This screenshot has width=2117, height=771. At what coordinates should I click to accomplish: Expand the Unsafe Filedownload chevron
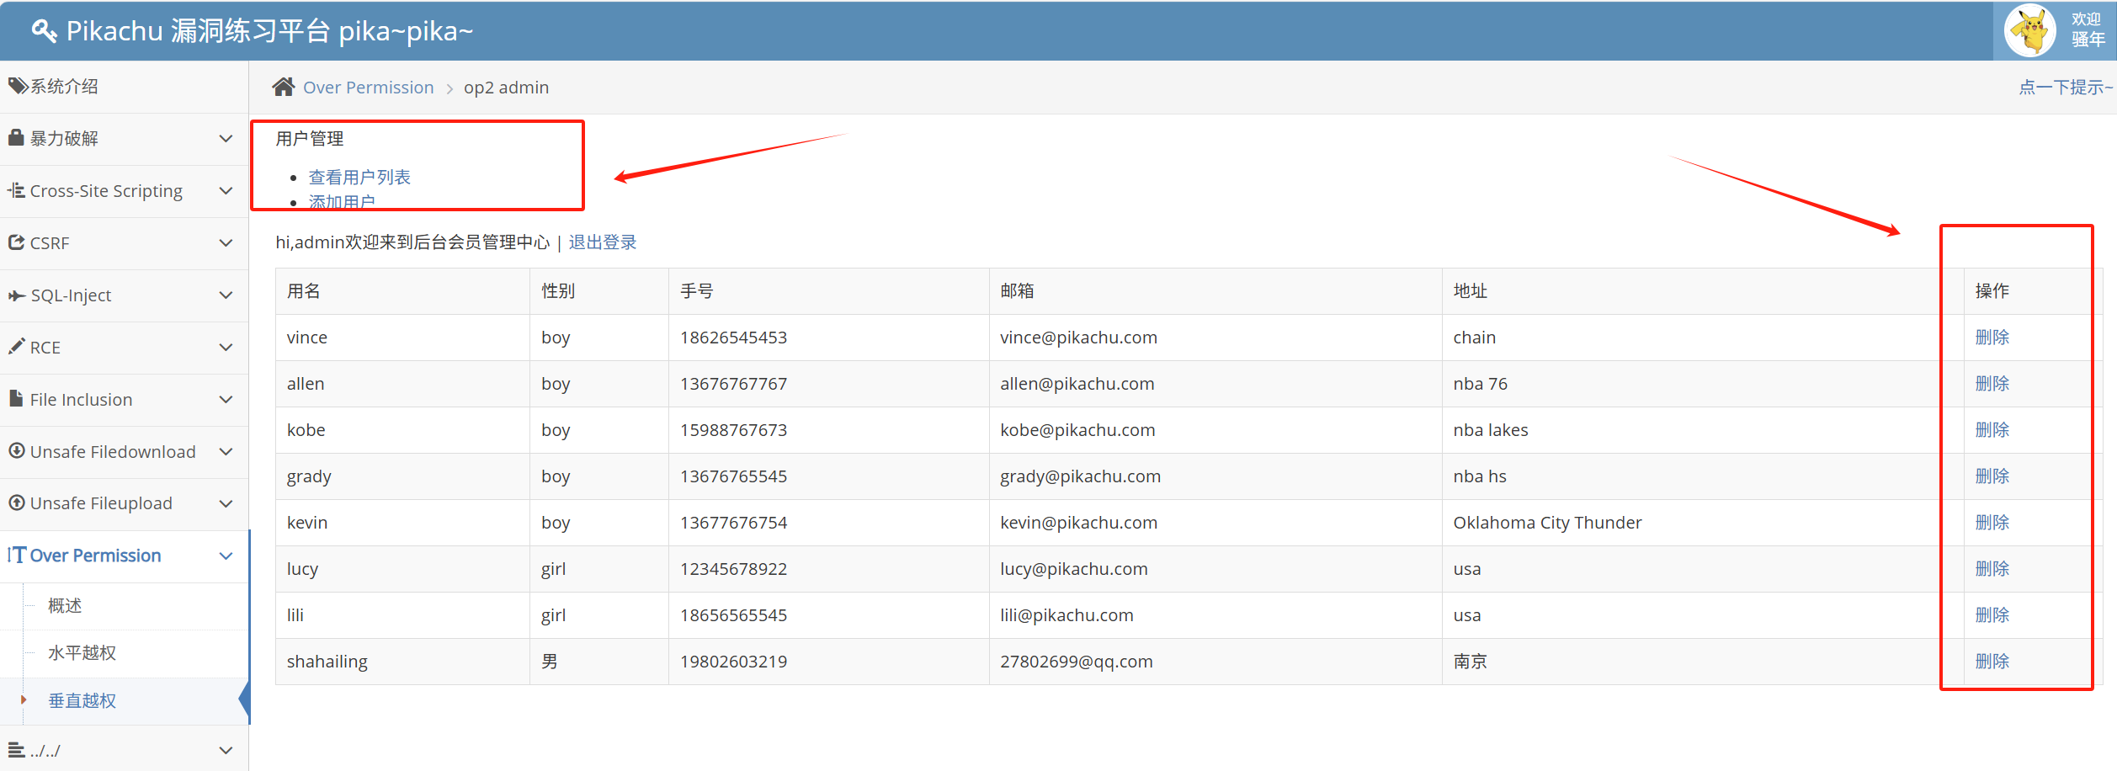[x=226, y=451]
